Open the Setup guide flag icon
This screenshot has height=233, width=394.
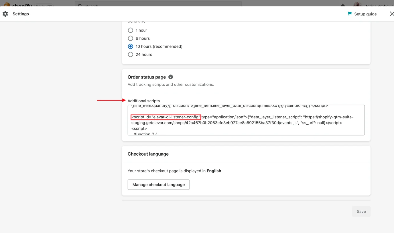[350, 14]
